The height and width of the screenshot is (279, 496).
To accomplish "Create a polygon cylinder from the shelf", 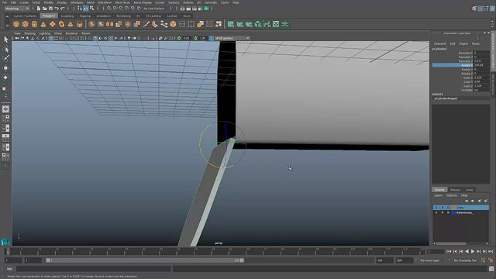I will click(34, 24).
